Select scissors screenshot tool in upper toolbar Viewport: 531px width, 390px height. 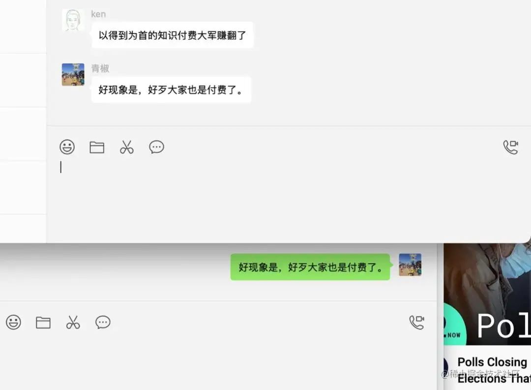pos(127,148)
